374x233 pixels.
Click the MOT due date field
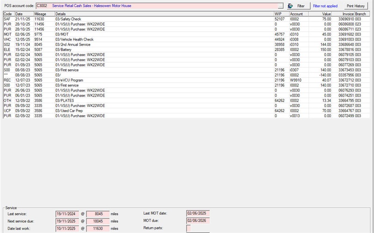pos(198,220)
